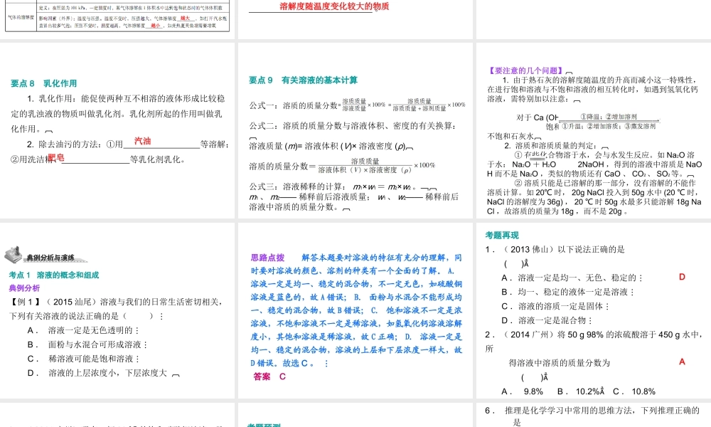Select the 公式一 solute mass fraction formula line
The width and height of the screenshot is (711, 427).
click(358, 105)
